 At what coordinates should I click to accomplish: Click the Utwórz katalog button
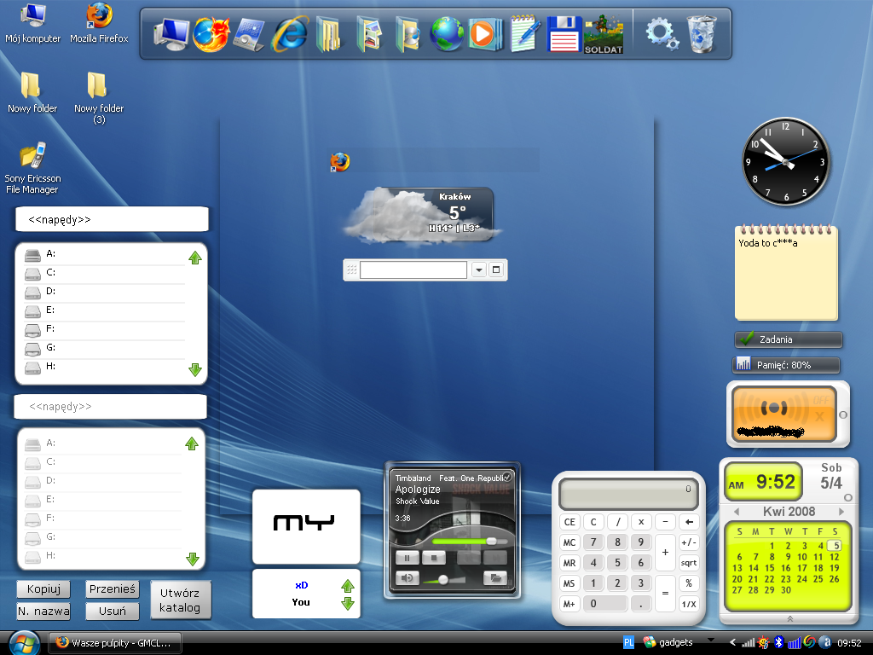tap(180, 600)
